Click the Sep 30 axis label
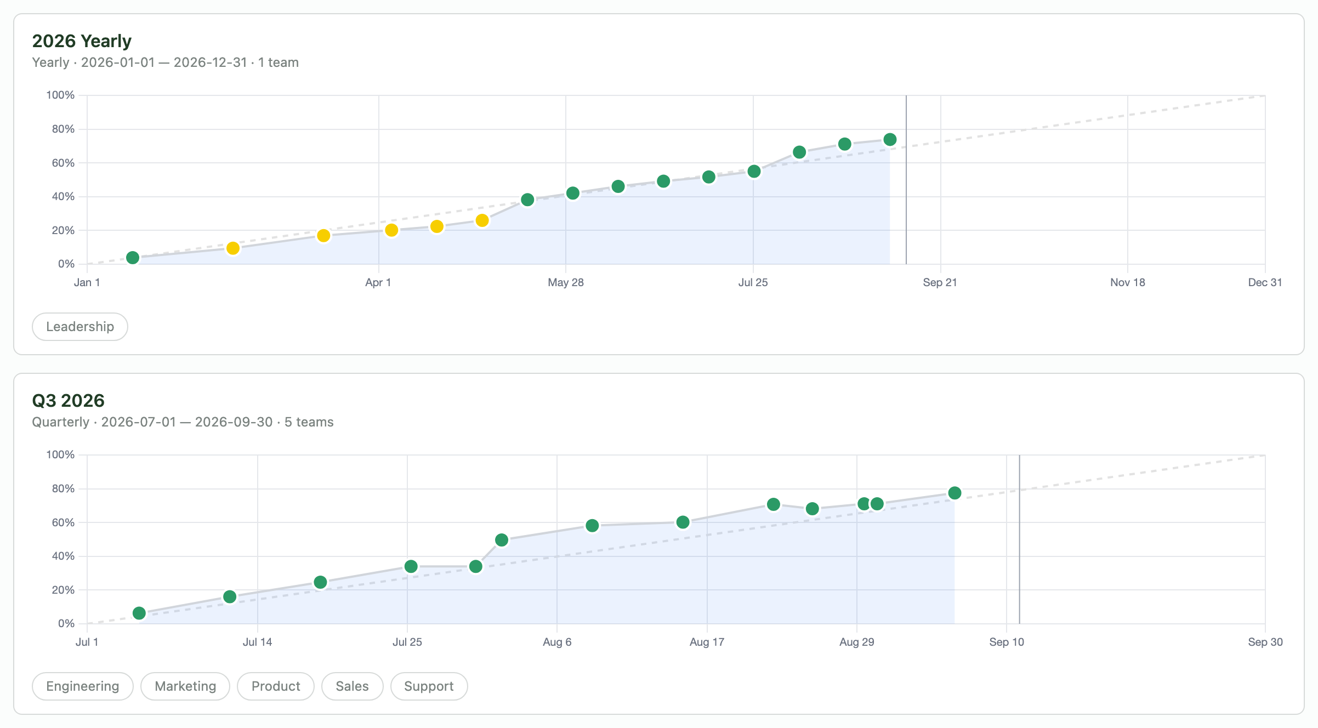The height and width of the screenshot is (728, 1318). pos(1265,642)
